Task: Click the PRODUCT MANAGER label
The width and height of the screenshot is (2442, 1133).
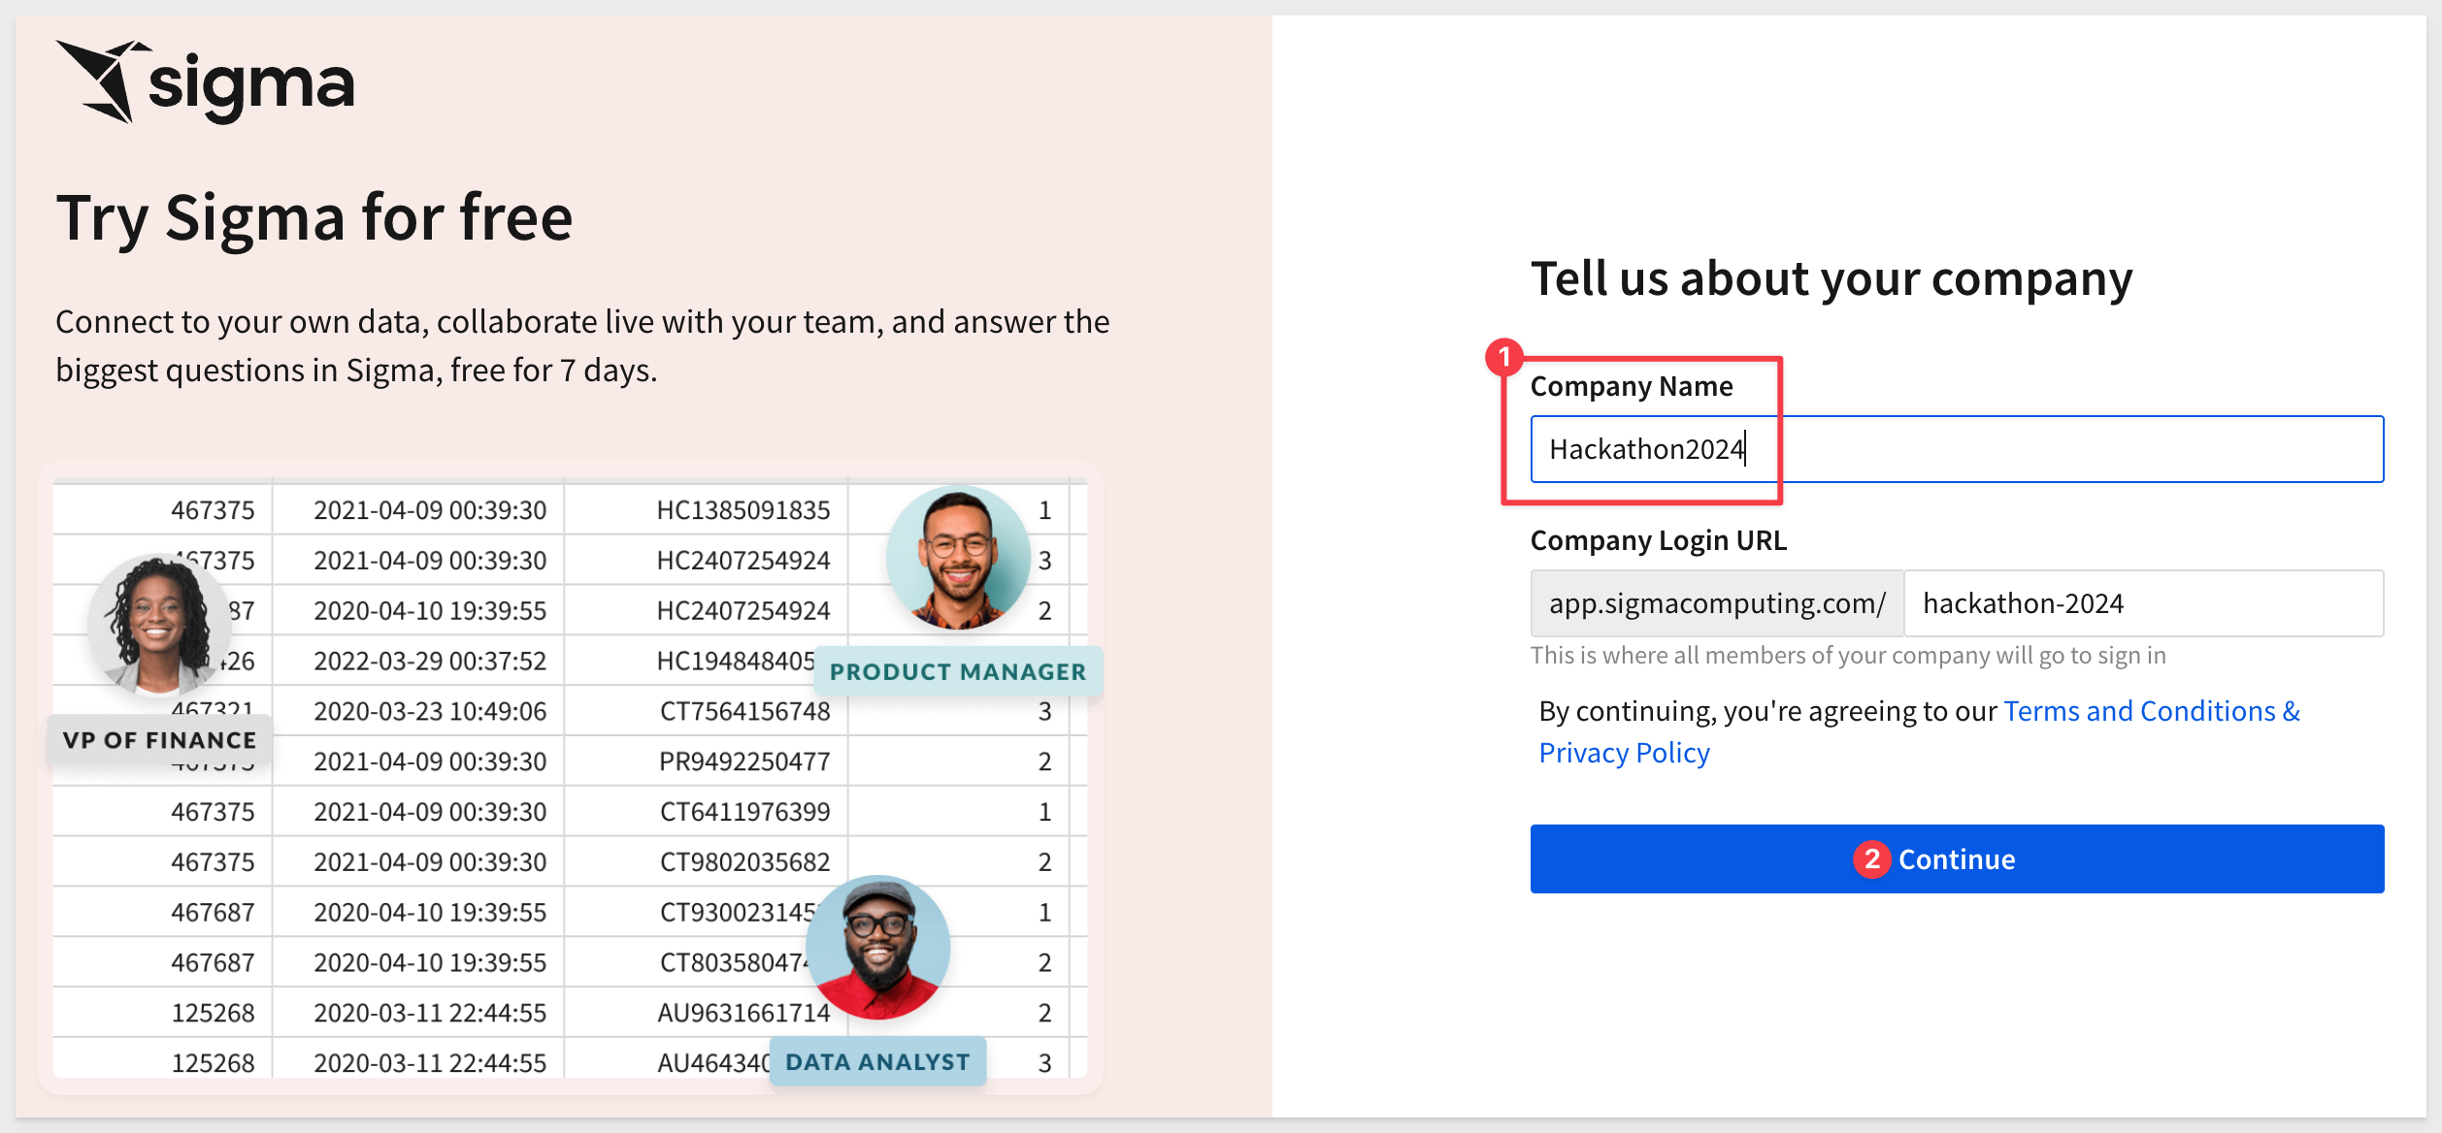Action: tap(958, 671)
